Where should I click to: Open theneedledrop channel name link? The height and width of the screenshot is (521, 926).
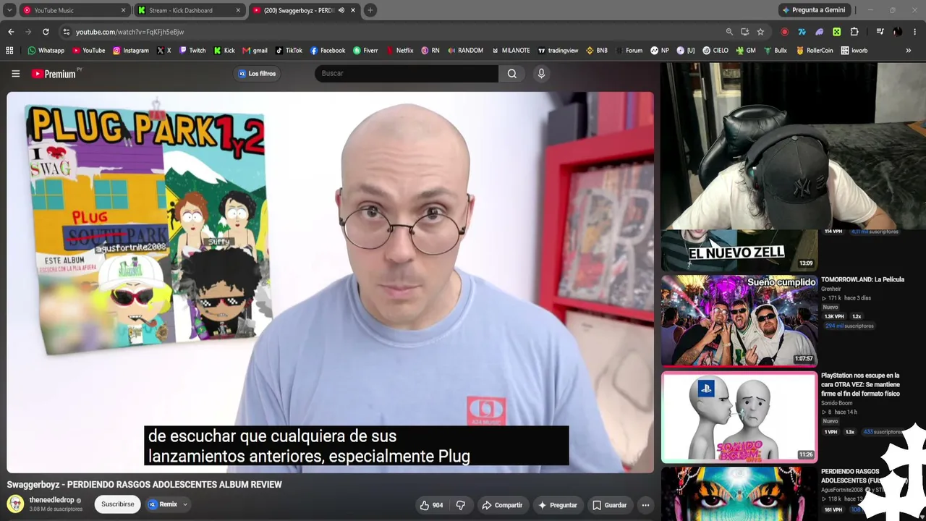(x=52, y=500)
